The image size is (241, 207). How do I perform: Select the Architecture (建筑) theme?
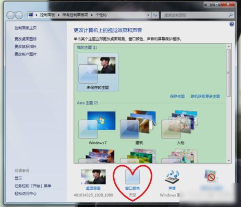(139, 128)
